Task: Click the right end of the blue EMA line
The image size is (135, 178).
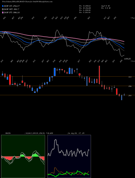Action: (124, 48)
